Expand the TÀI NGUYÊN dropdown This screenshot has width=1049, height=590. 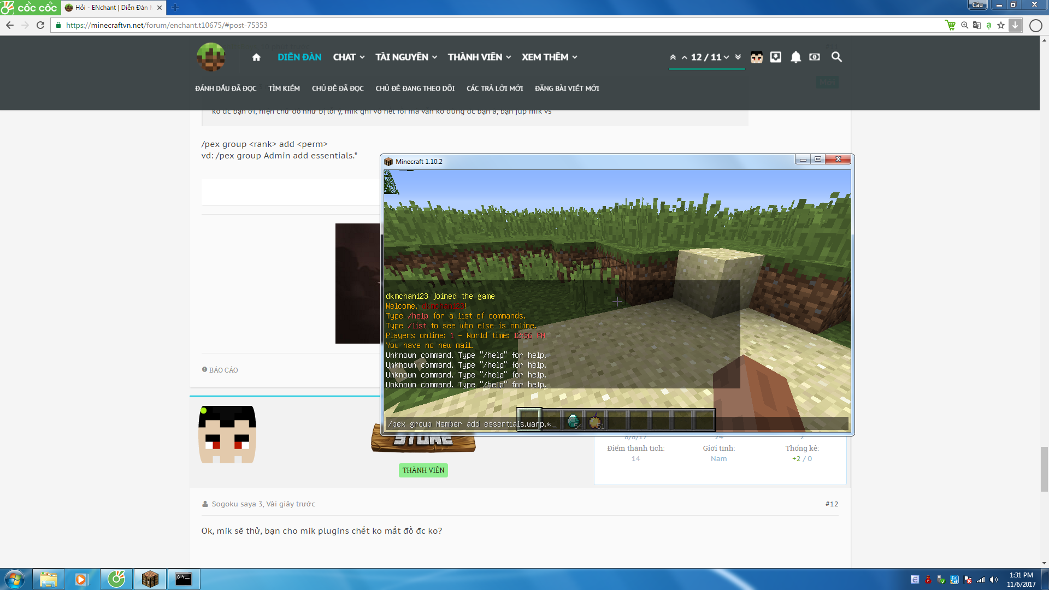tap(406, 57)
